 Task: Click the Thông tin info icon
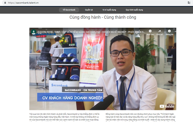[x=169, y=31]
